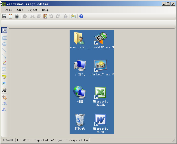Open Help with blue question mark
This screenshot has height=144, width=177.
[x=81, y=16]
